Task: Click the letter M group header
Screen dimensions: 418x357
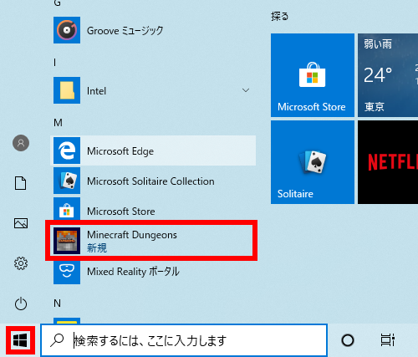Action: click(58, 123)
